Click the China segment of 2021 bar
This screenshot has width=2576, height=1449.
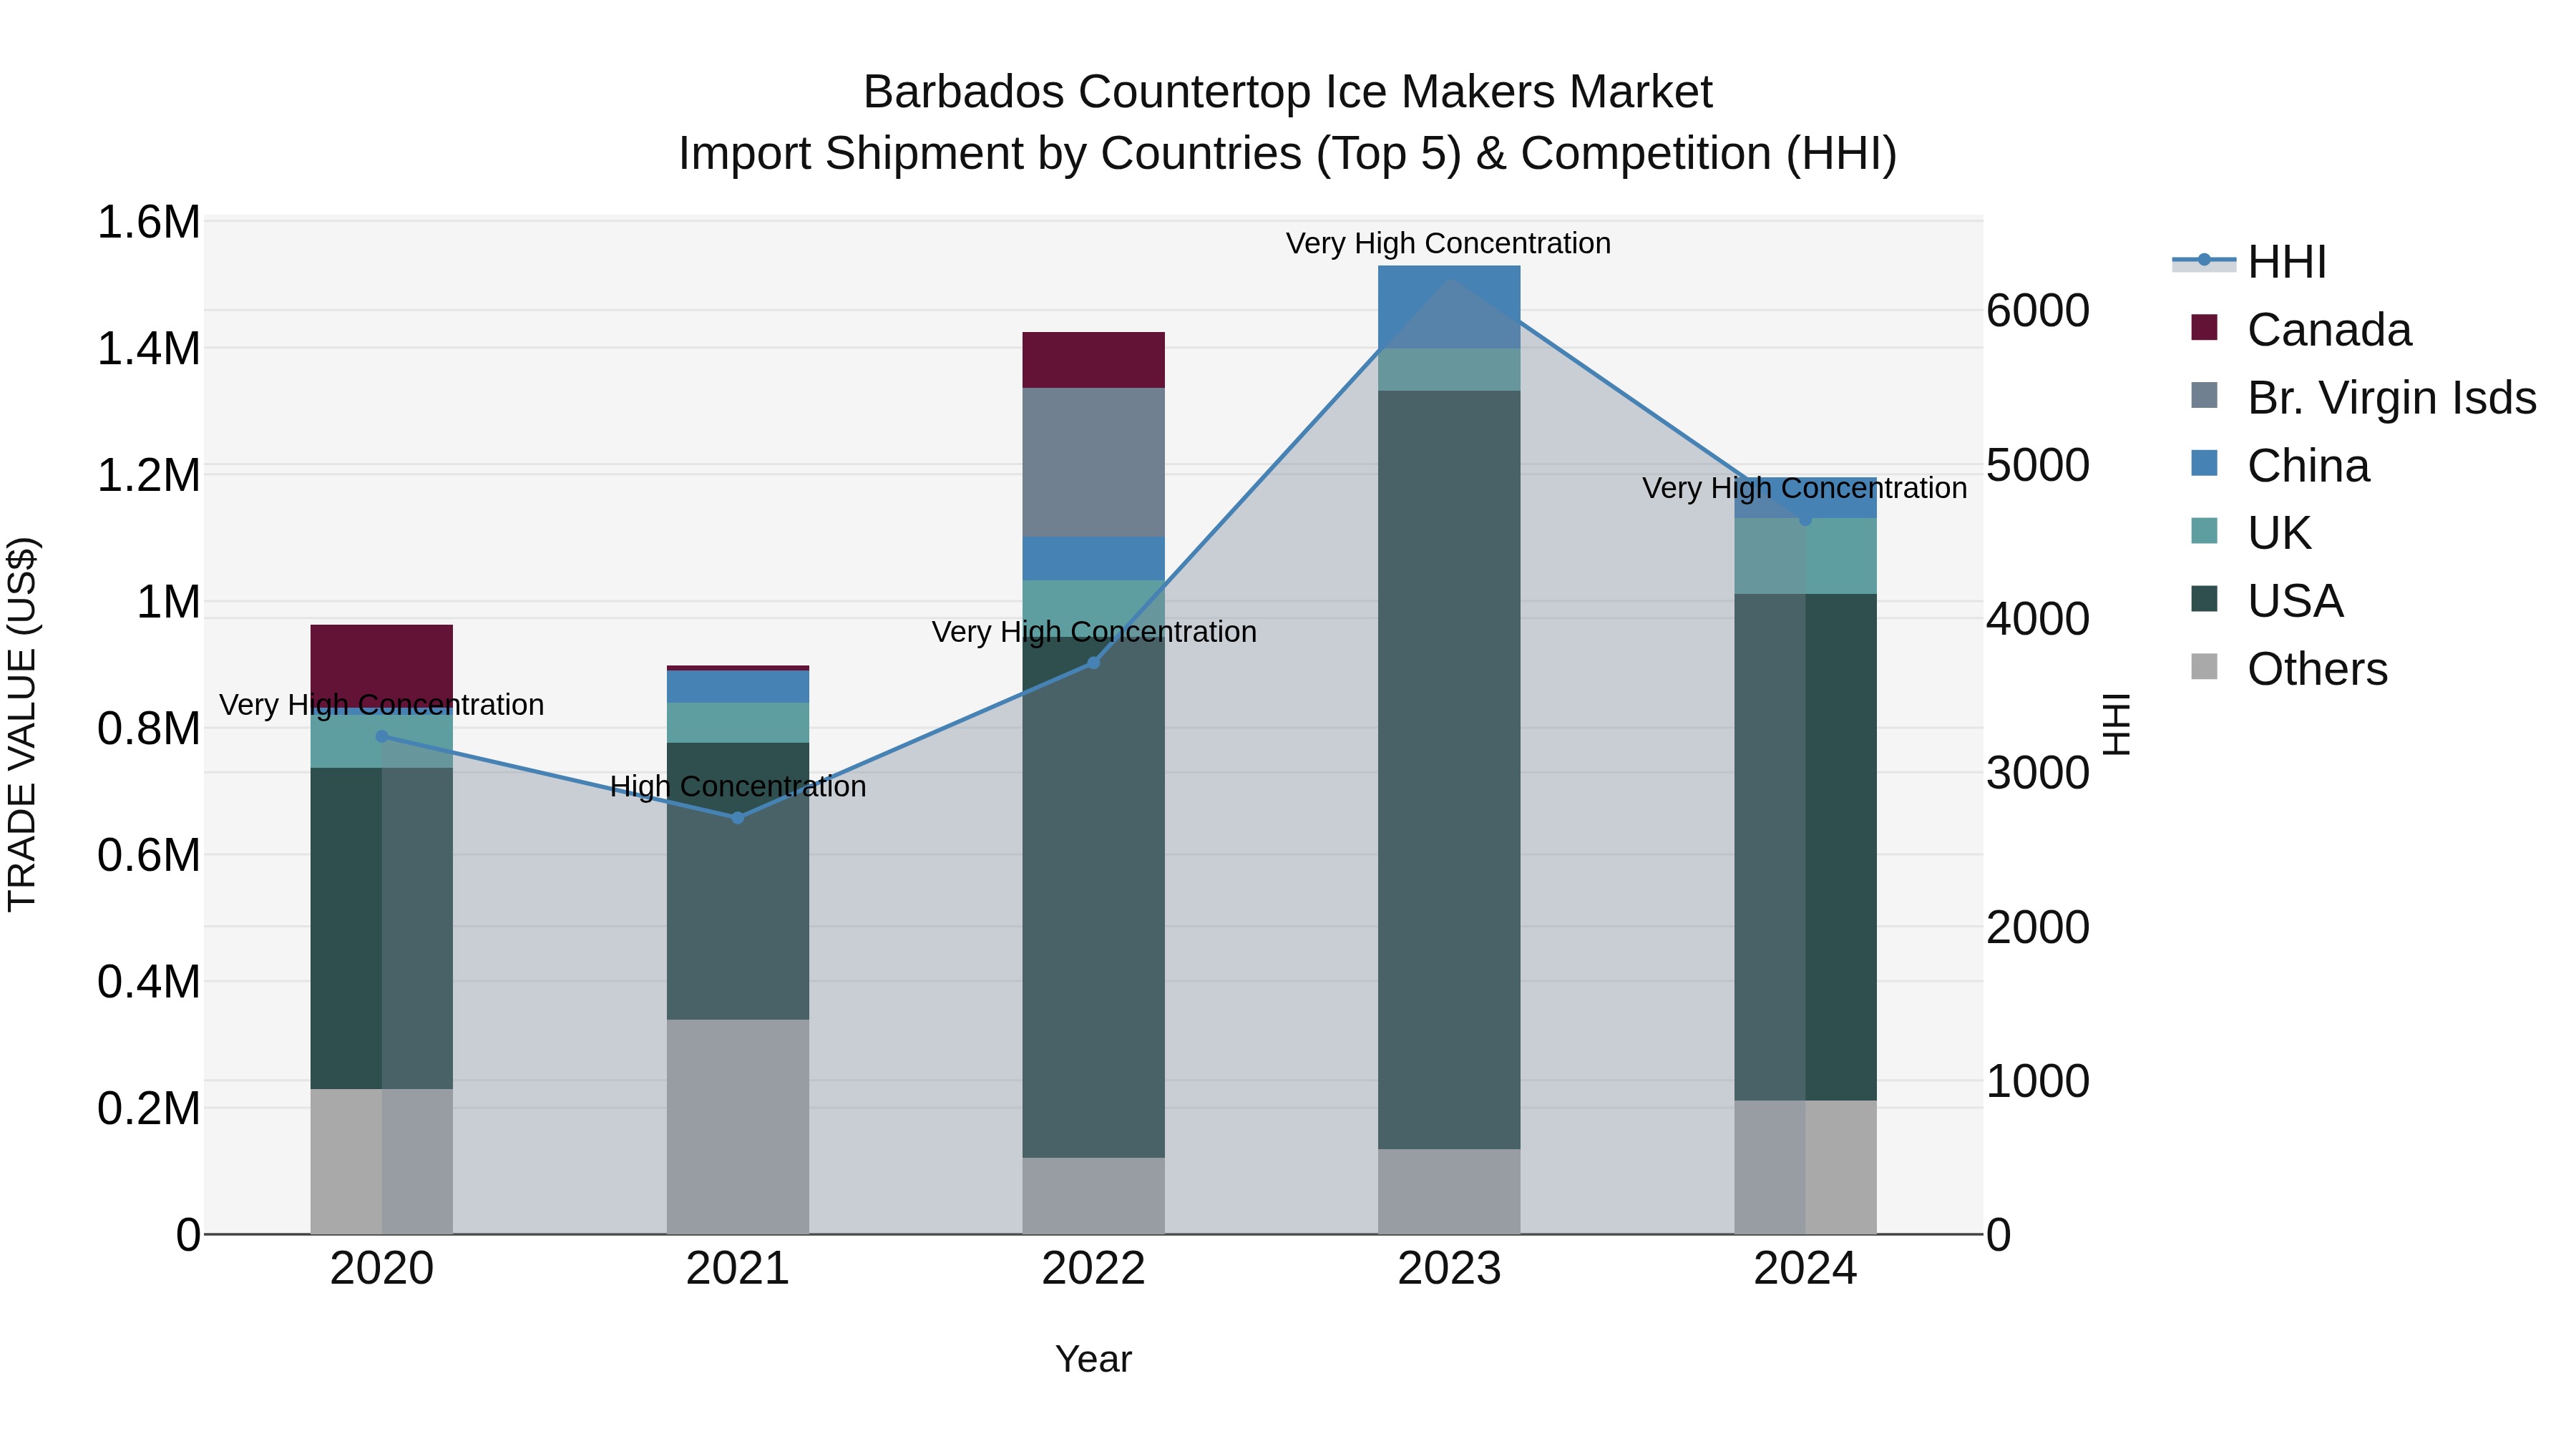[x=738, y=687]
